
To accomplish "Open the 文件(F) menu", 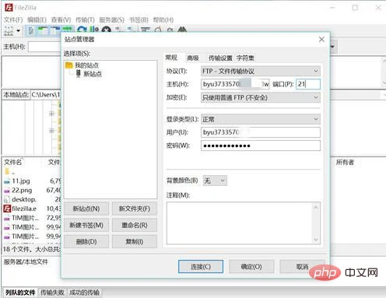I will pyautogui.click(x=13, y=19).
